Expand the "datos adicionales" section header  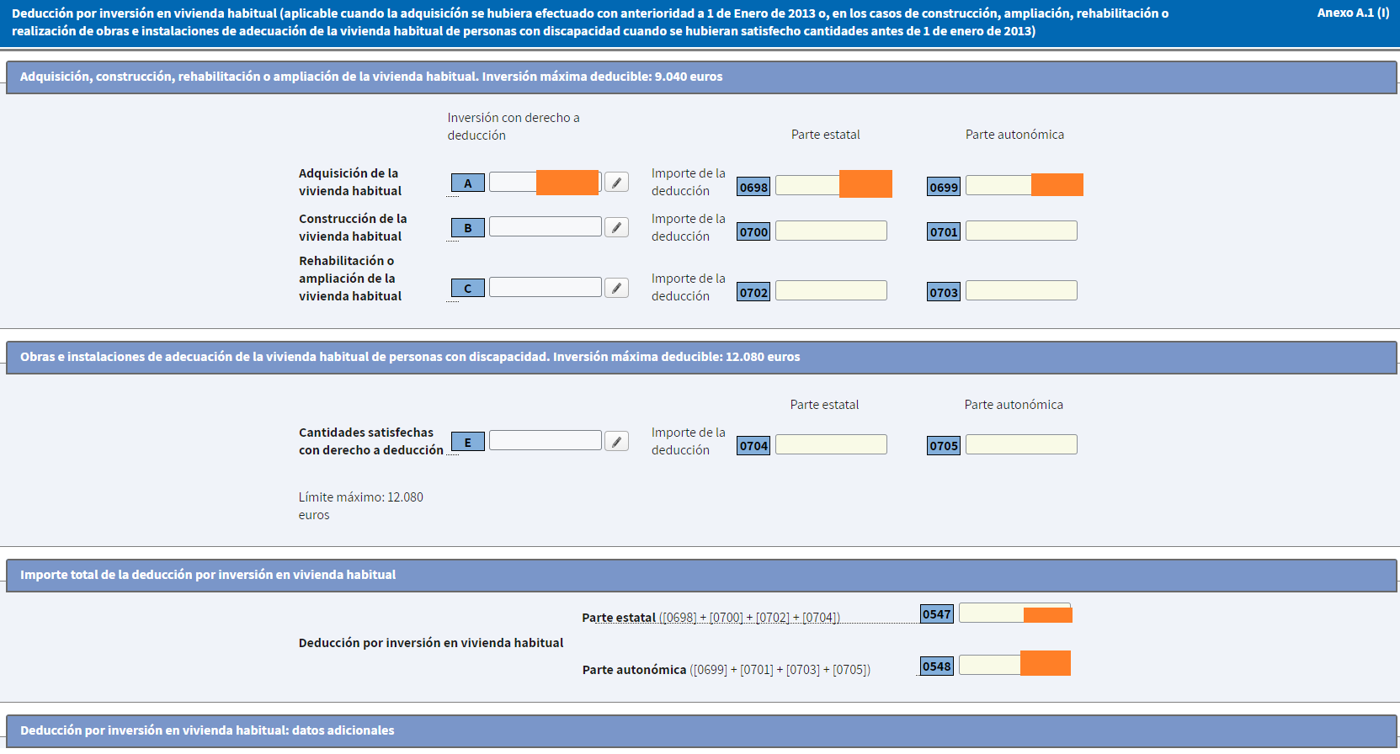pos(207,730)
